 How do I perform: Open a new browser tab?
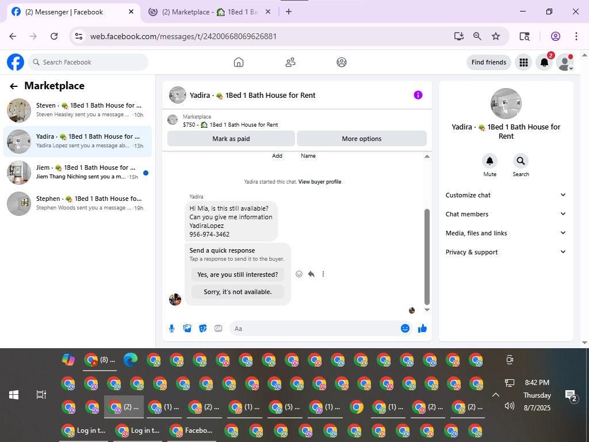(289, 12)
